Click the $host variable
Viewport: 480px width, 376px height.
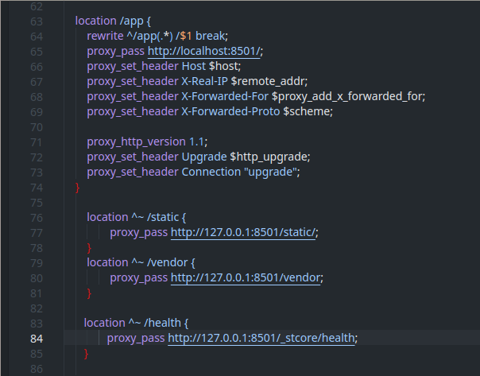(x=226, y=66)
